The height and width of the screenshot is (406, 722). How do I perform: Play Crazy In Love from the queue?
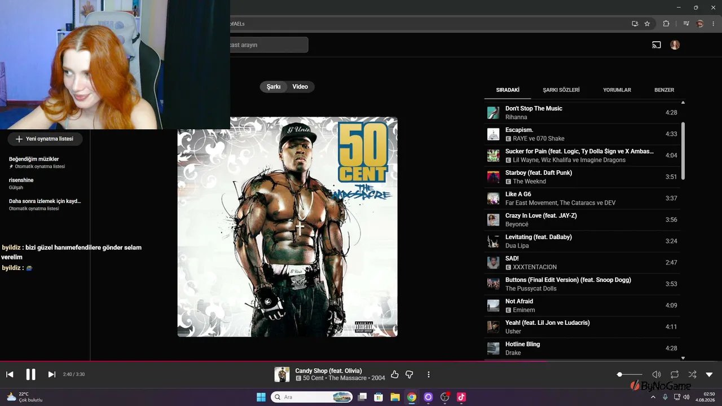tap(583, 220)
